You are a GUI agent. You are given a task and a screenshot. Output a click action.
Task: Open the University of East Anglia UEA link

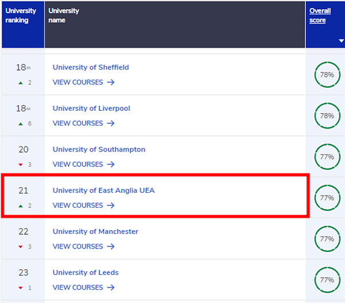103,191
